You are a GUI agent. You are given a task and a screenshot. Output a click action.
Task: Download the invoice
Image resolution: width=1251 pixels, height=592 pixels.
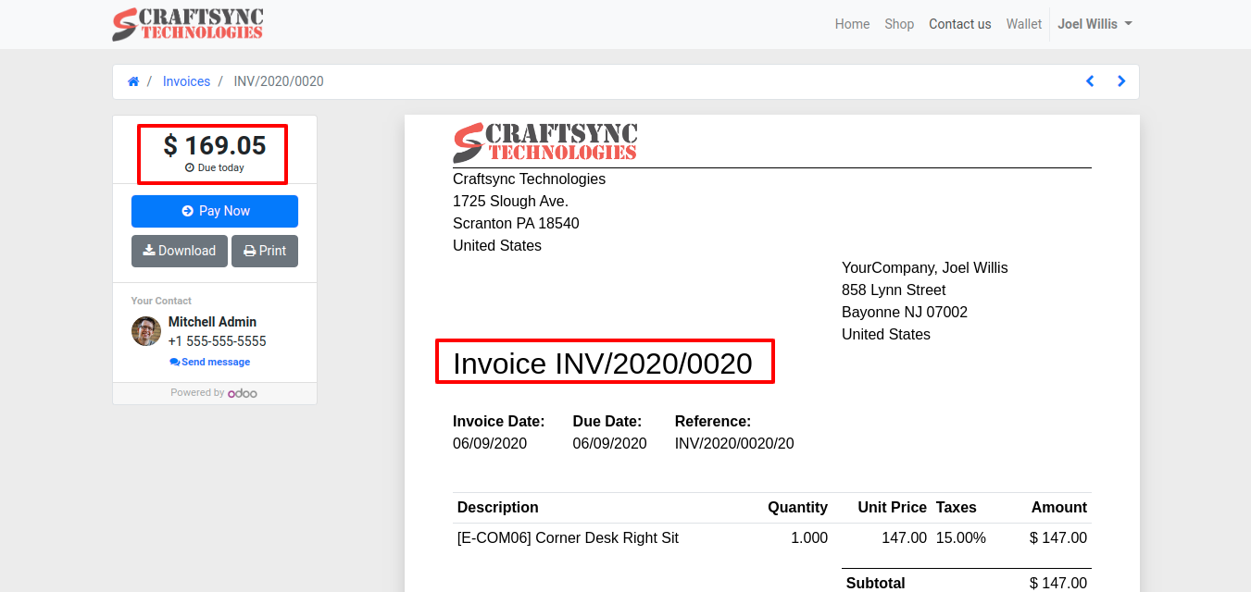tap(180, 251)
